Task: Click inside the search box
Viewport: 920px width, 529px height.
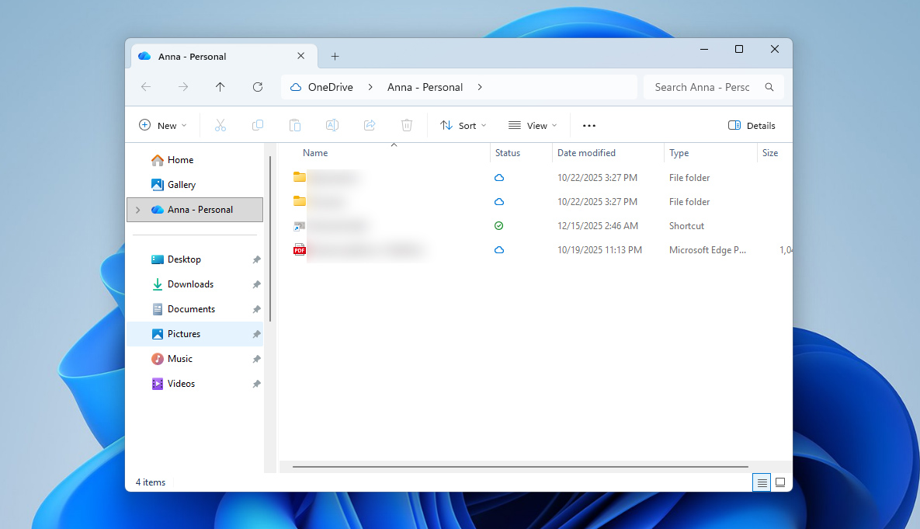Action: 699,87
